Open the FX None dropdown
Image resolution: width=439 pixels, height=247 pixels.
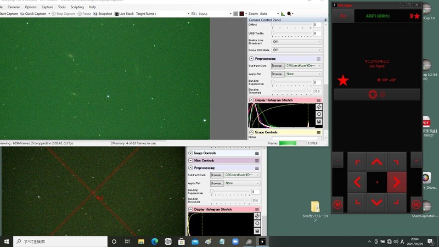pyautogui.click(x=215, y=14)
